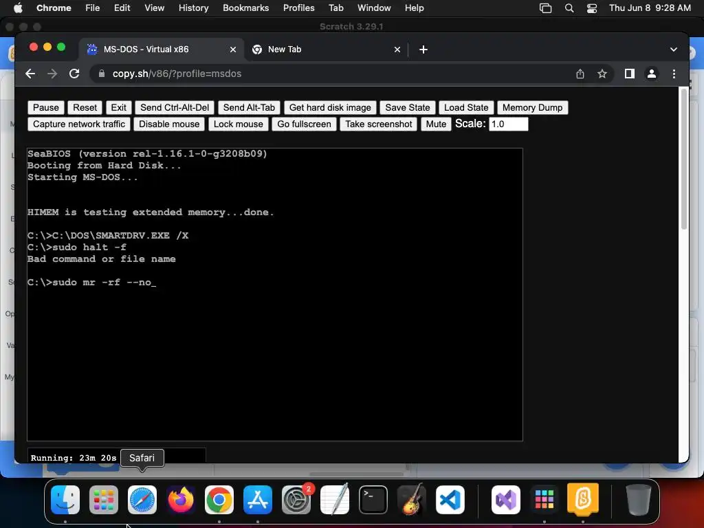The image size is (704, 528).
Task: Send Ctrl-Alt-Del to emulator
Action: (175, 107)
